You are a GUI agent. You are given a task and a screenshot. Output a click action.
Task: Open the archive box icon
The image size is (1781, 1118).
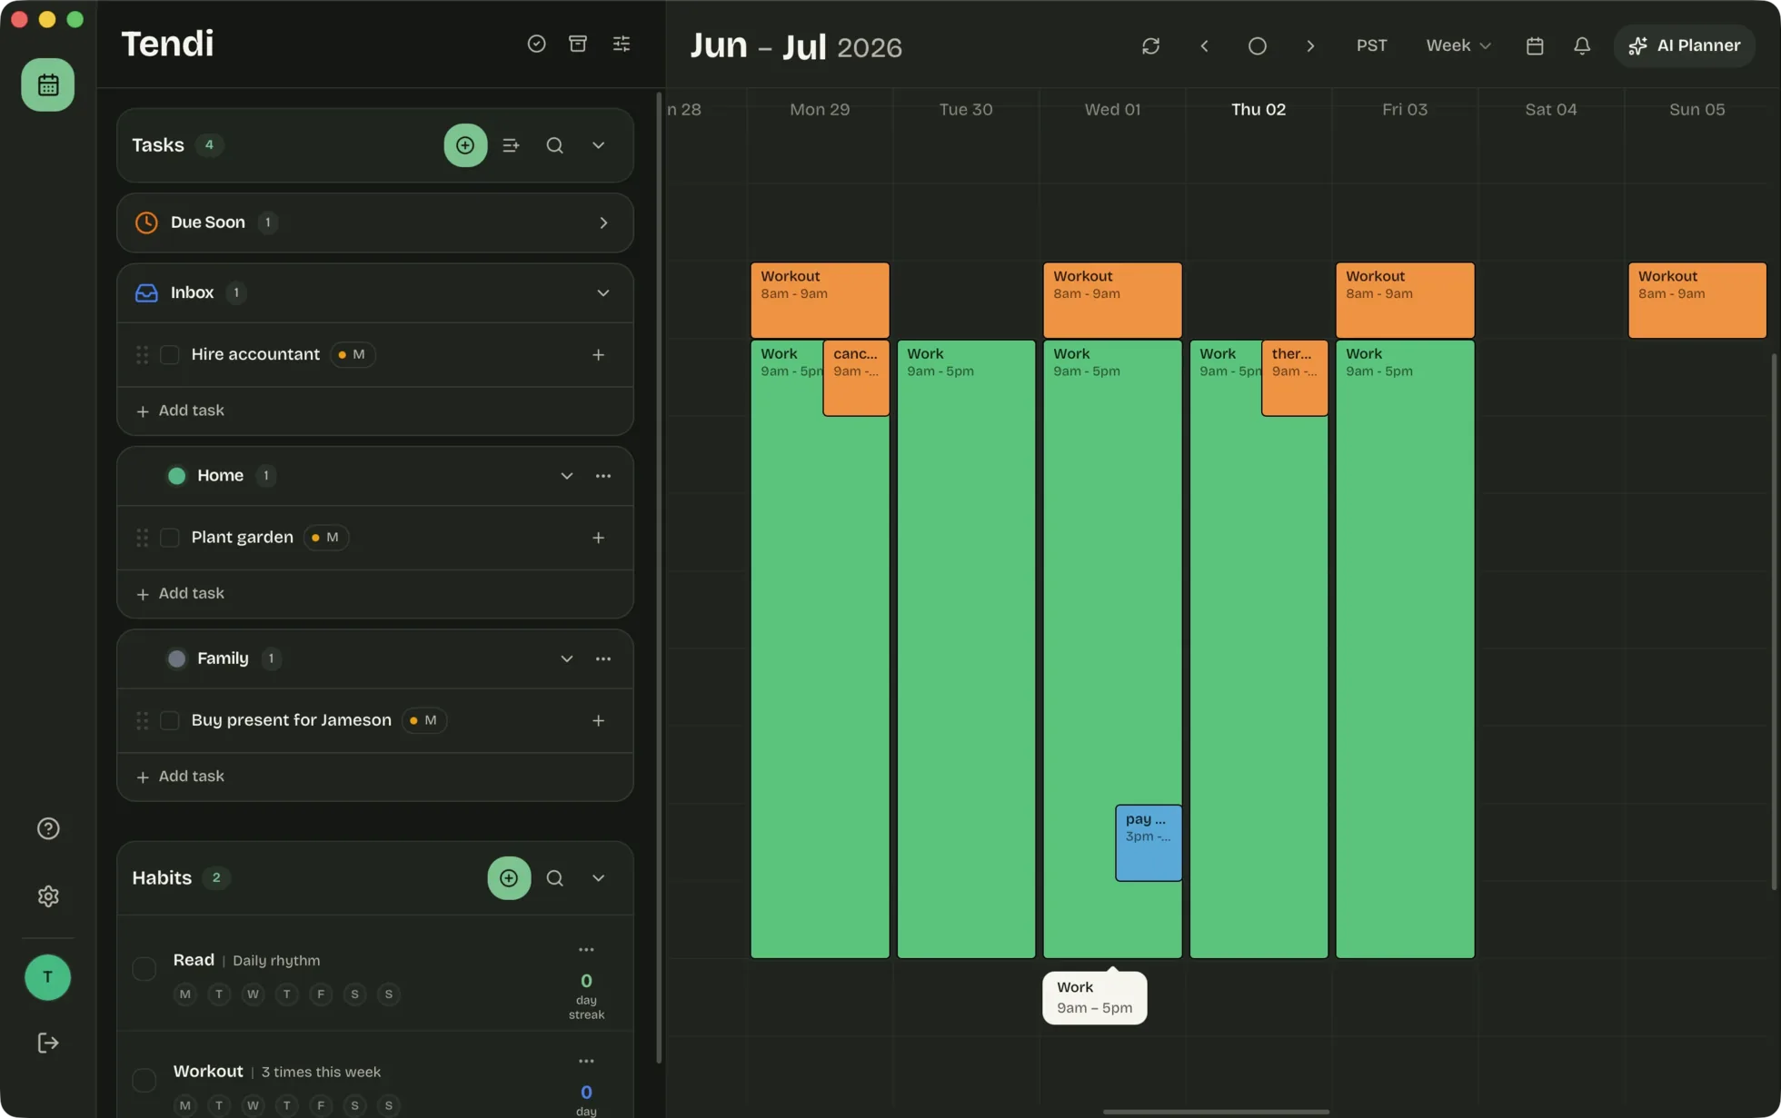tap(577, 44)
